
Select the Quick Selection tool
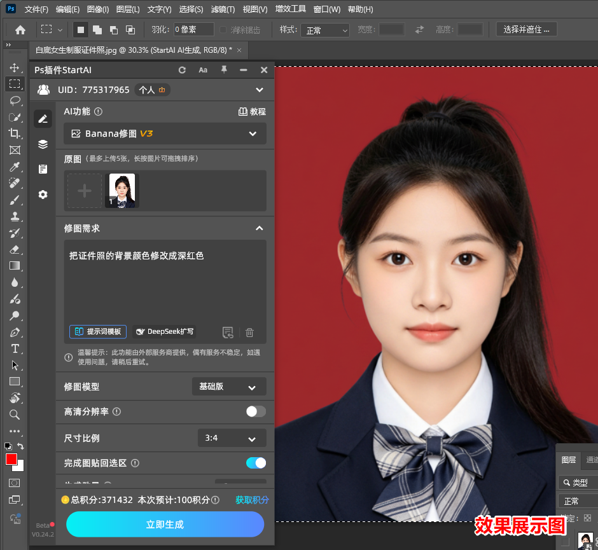coord(15,117)
